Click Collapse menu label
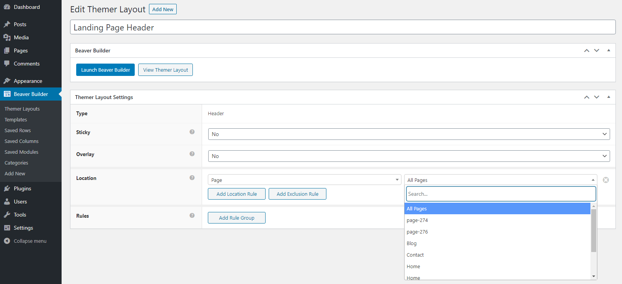Screen dimensions: 622x284 point(30,241)
